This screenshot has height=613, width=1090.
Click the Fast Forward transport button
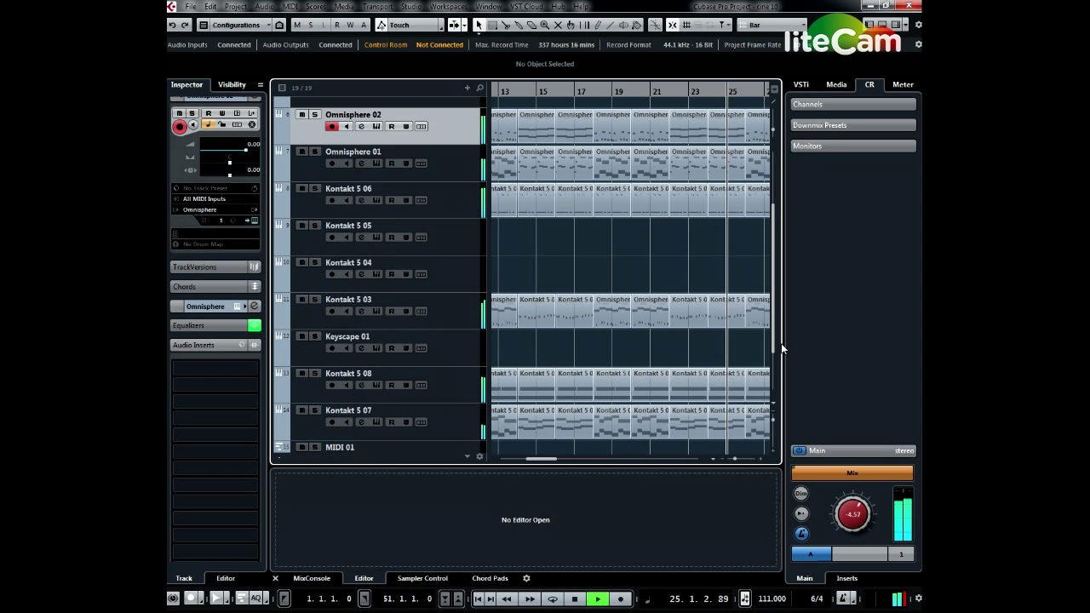(x=530, y=599)
